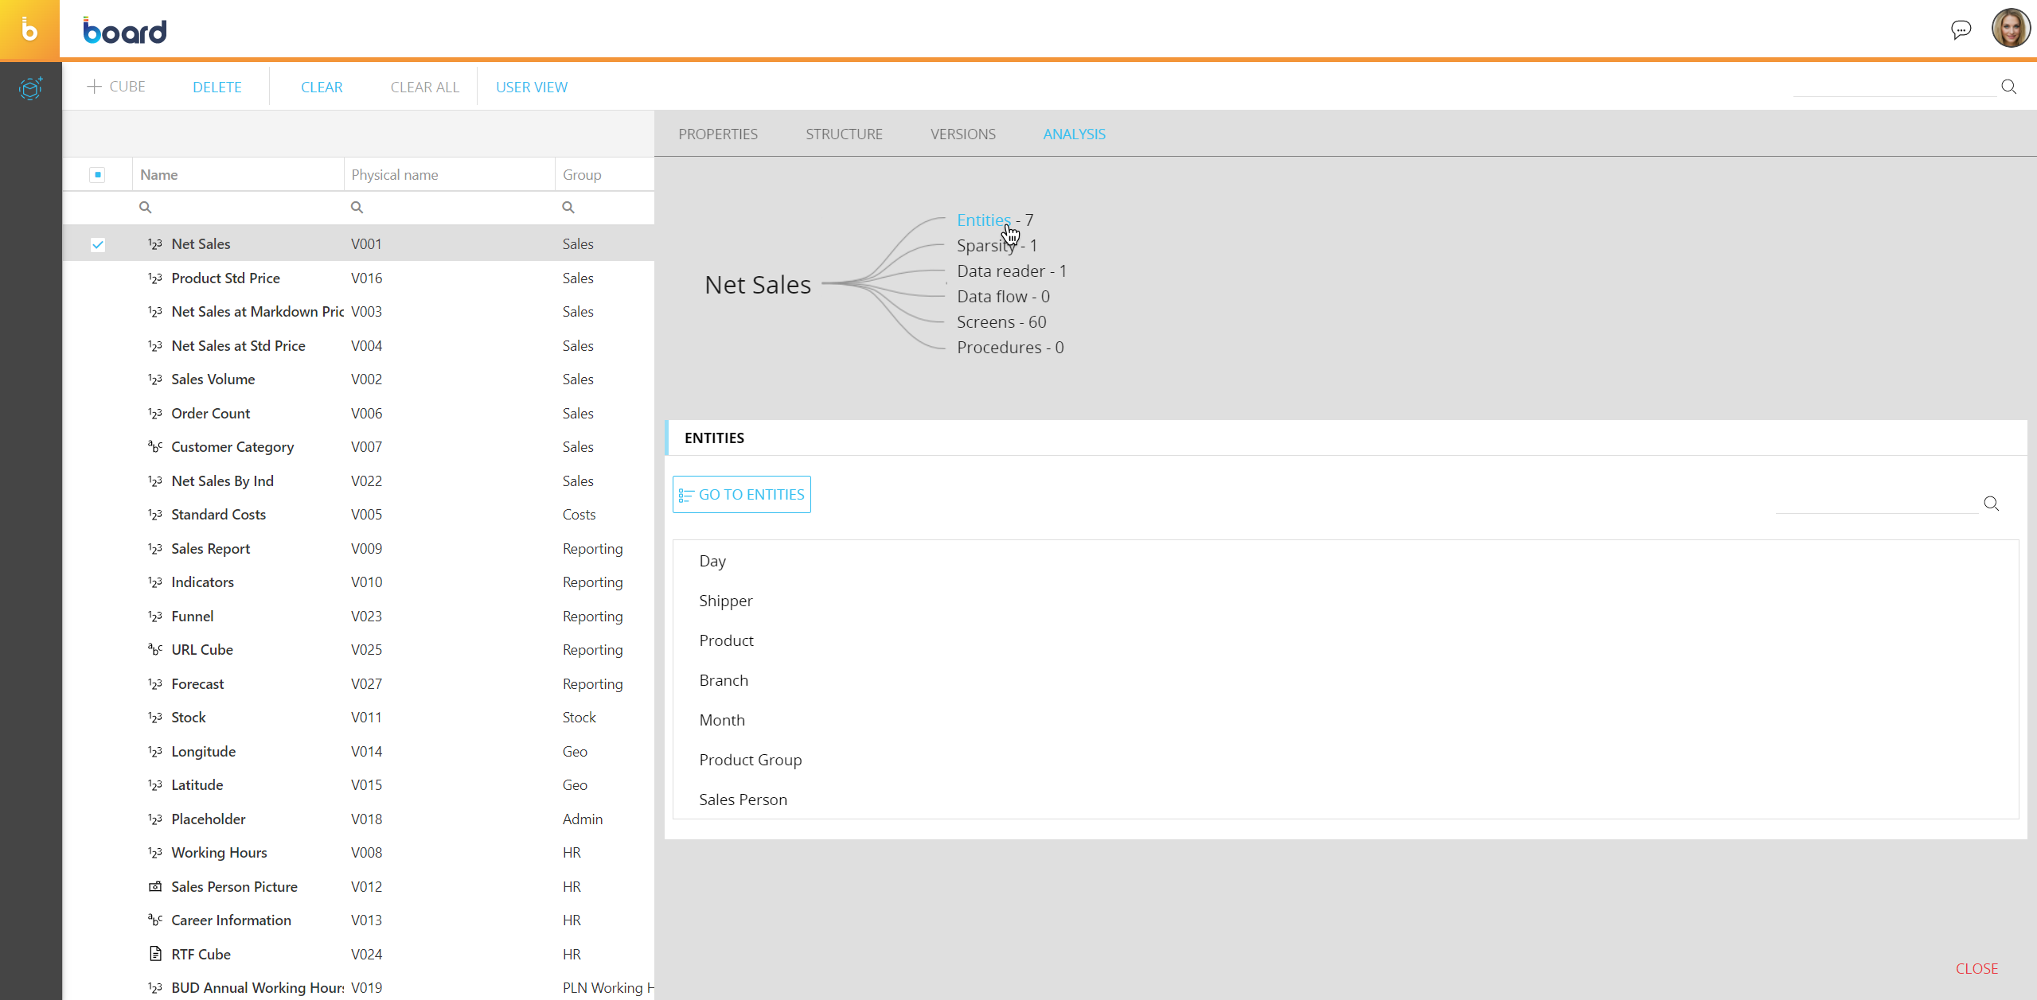Expand the Data reader analysis branch
2037x1000 pixels.
1011,271
